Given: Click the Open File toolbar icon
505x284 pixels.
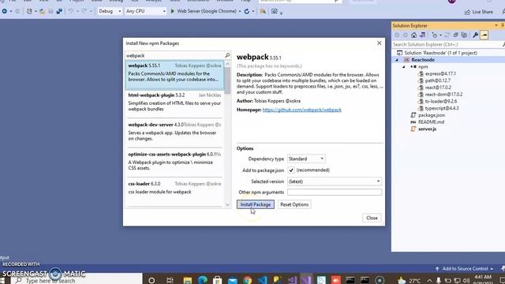Looking at the screenshot, I should click(42, 11).
